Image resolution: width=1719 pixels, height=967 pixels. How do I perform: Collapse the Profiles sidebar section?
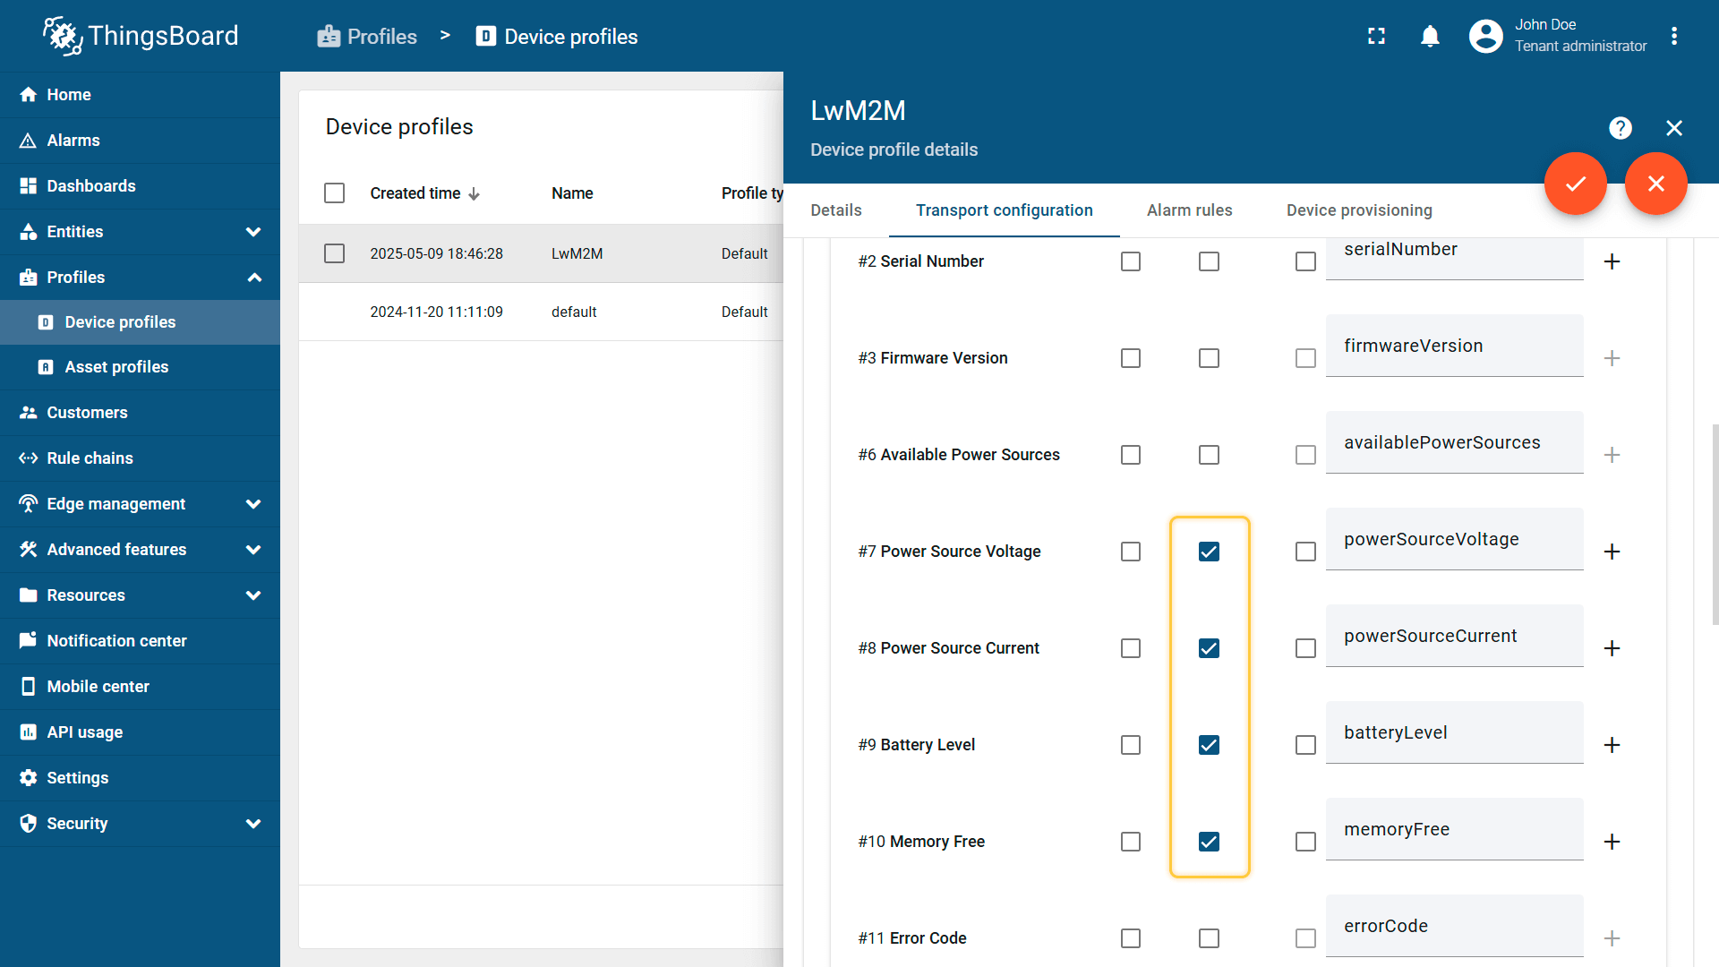click(x=253, y=278)
